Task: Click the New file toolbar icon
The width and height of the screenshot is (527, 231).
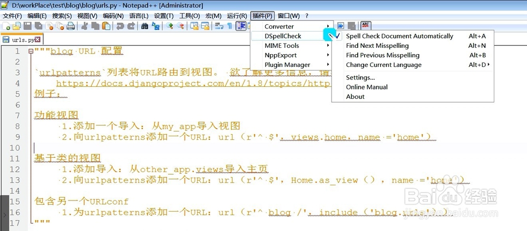Action: 6,26
